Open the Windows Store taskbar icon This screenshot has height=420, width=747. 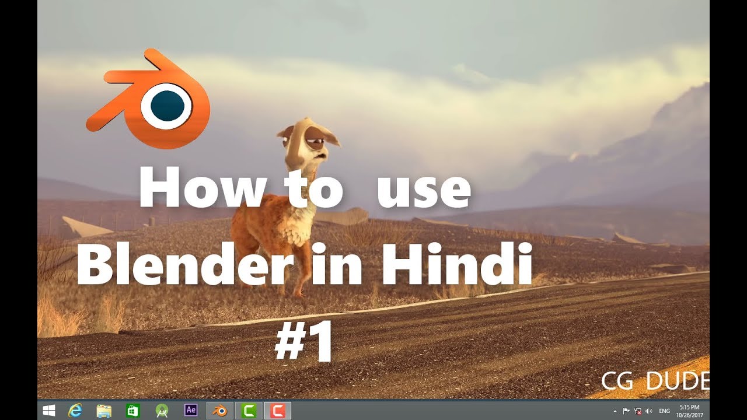(x=132, y=411)
